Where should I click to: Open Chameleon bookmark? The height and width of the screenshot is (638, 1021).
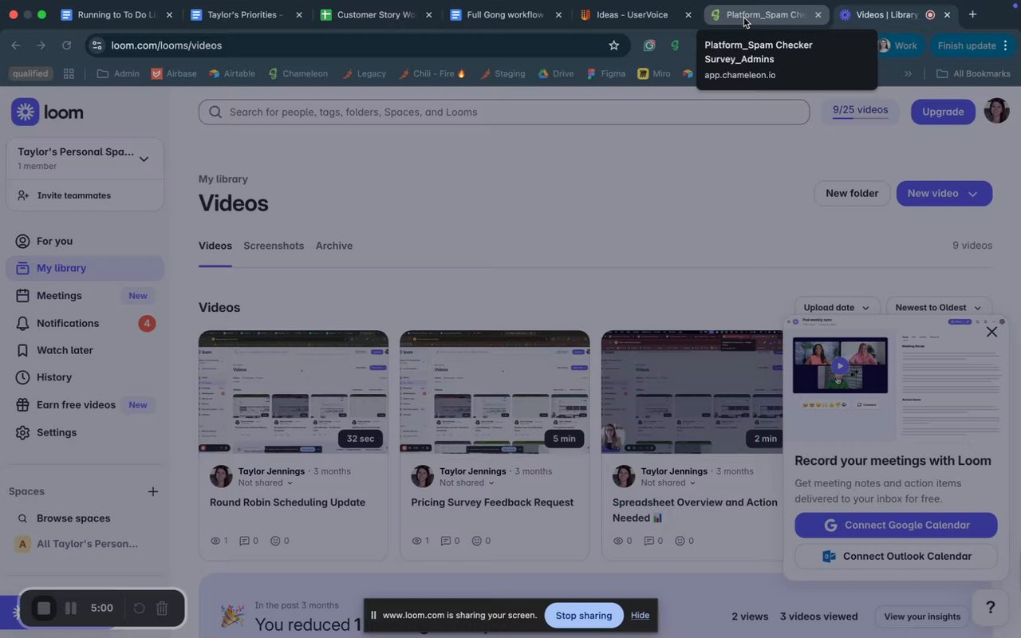298,73
